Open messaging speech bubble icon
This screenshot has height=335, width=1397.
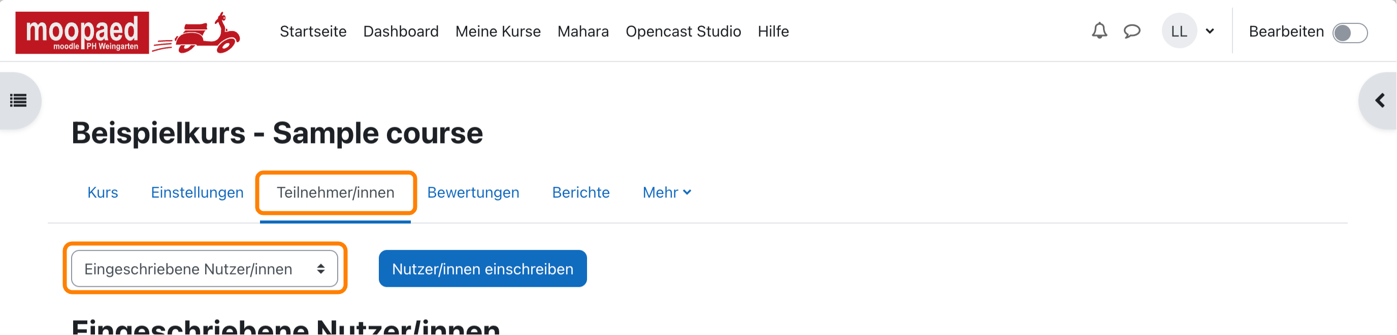1132,31
